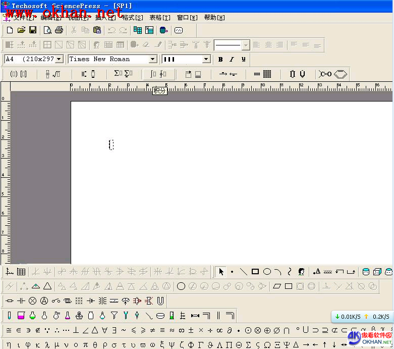394x349 pixels.
Task: Open the 编辑 (Edit) menu
Action: (50, 17)
